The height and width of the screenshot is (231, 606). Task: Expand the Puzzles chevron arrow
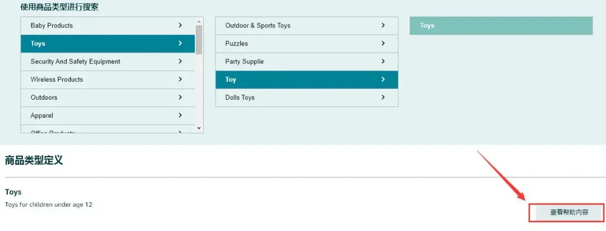coord(383,43)
